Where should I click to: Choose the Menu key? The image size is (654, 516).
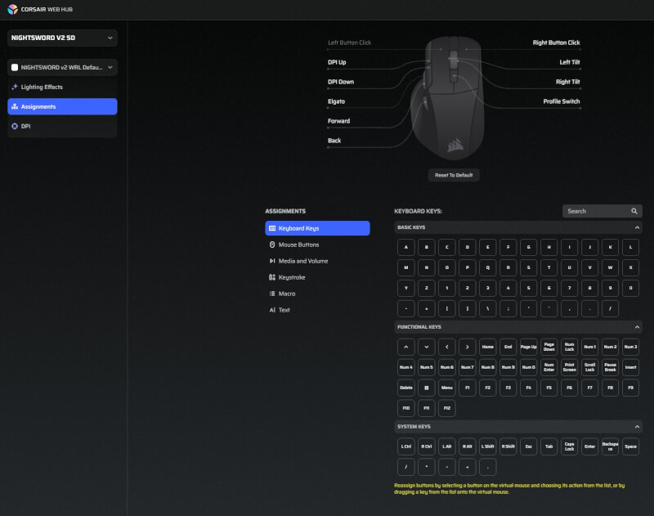pyautogui.click(x=446, y=388)
